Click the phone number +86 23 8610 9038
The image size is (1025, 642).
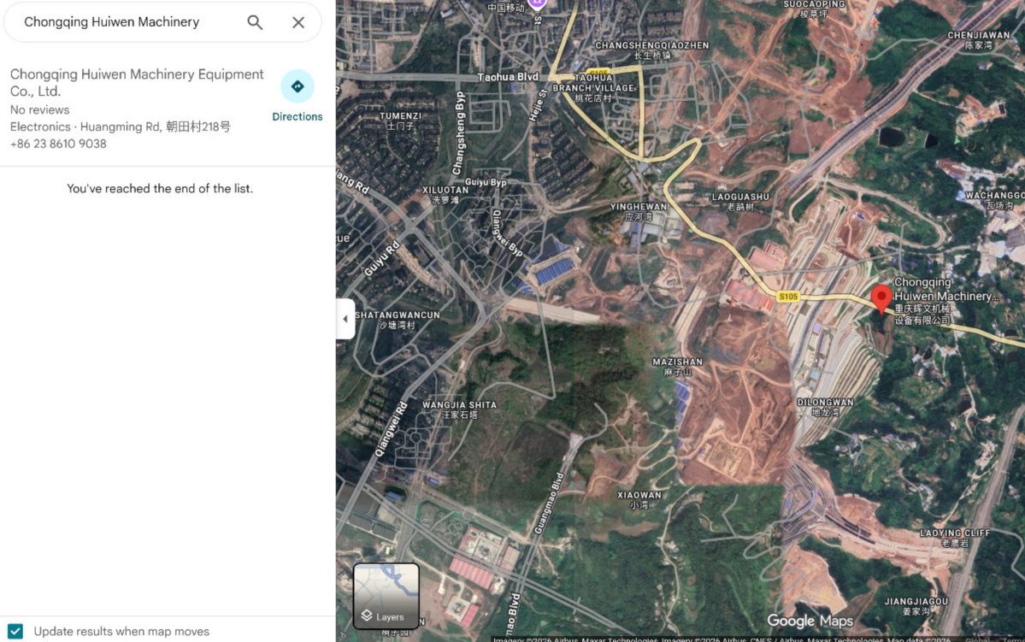(x=58, y=144)
